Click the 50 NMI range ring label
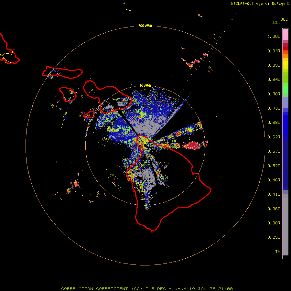 (x=145, y=85)
